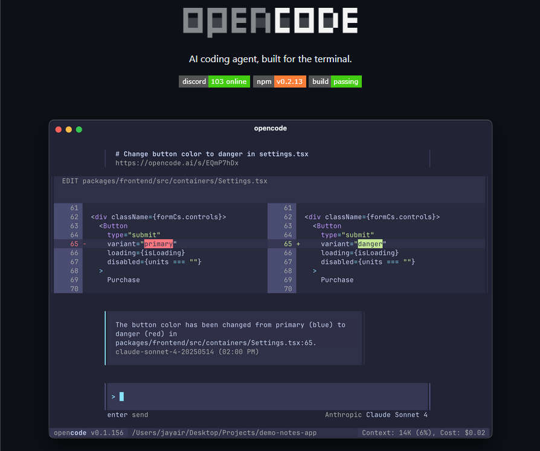This screenshot has width=540, height=451.
Task: Click type="submit" in the right diff pane
Action: (347, 235)
